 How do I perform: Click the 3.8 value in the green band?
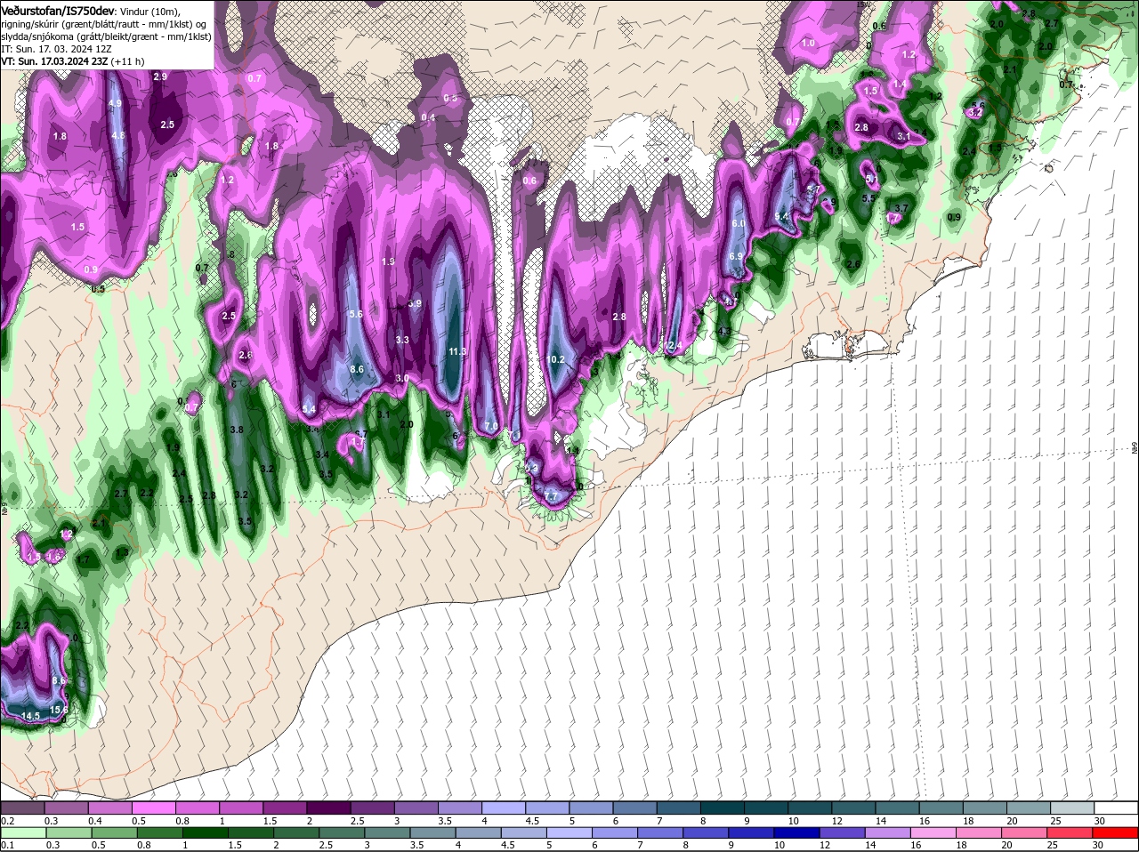point(237,430)
